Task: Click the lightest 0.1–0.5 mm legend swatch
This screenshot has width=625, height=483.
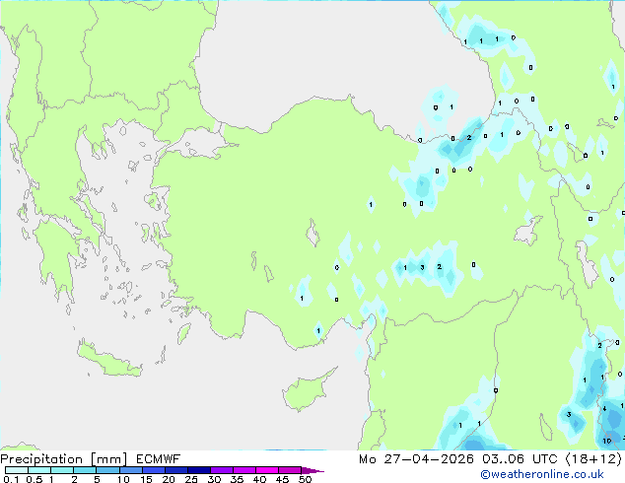Action: click(17, 470)
